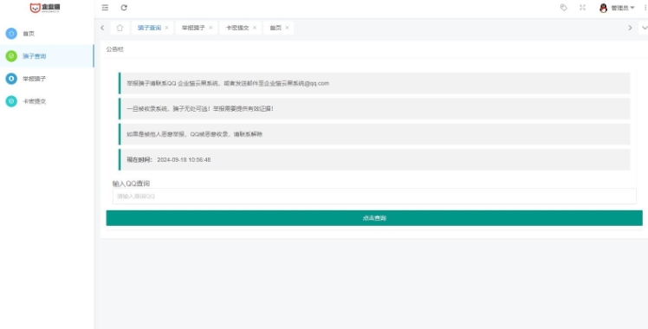Open 举报骗子 in the sidebar
Image resolution: width=648 pixels, height=329 pixels.
47,79
